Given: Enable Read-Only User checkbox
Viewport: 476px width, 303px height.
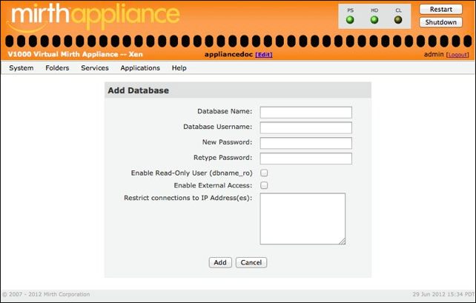Looking at the screenshot, I should 264,173.
